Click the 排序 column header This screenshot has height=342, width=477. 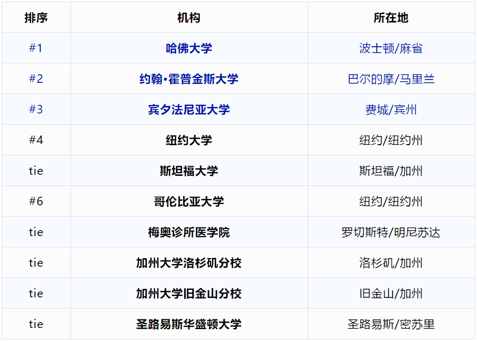click(36, 18)
